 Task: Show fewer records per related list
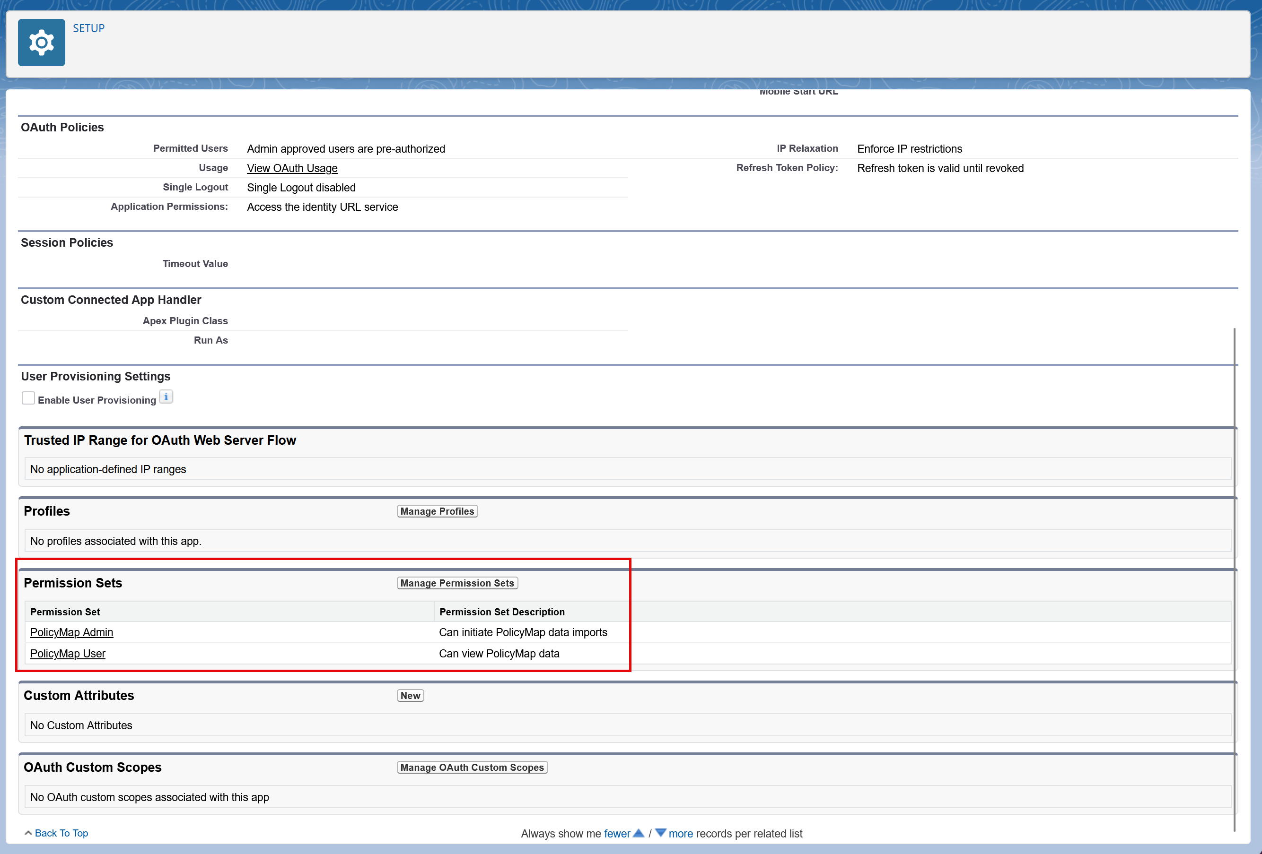point(617,833)
